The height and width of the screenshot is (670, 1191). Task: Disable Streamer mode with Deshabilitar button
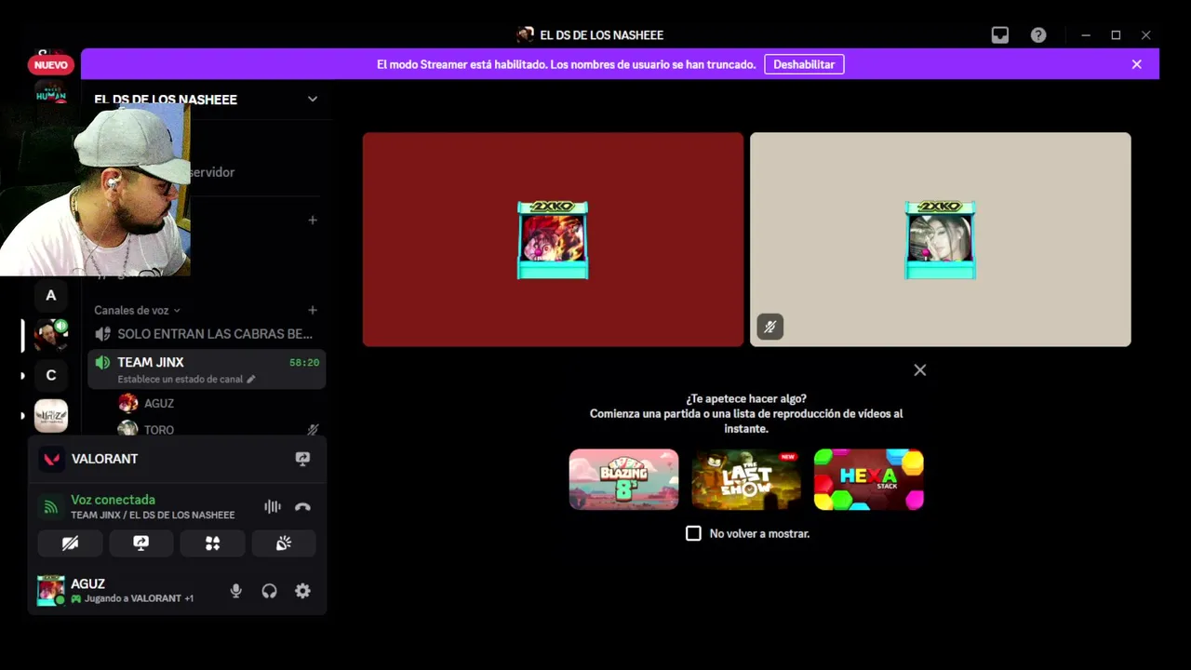(804, 64)
